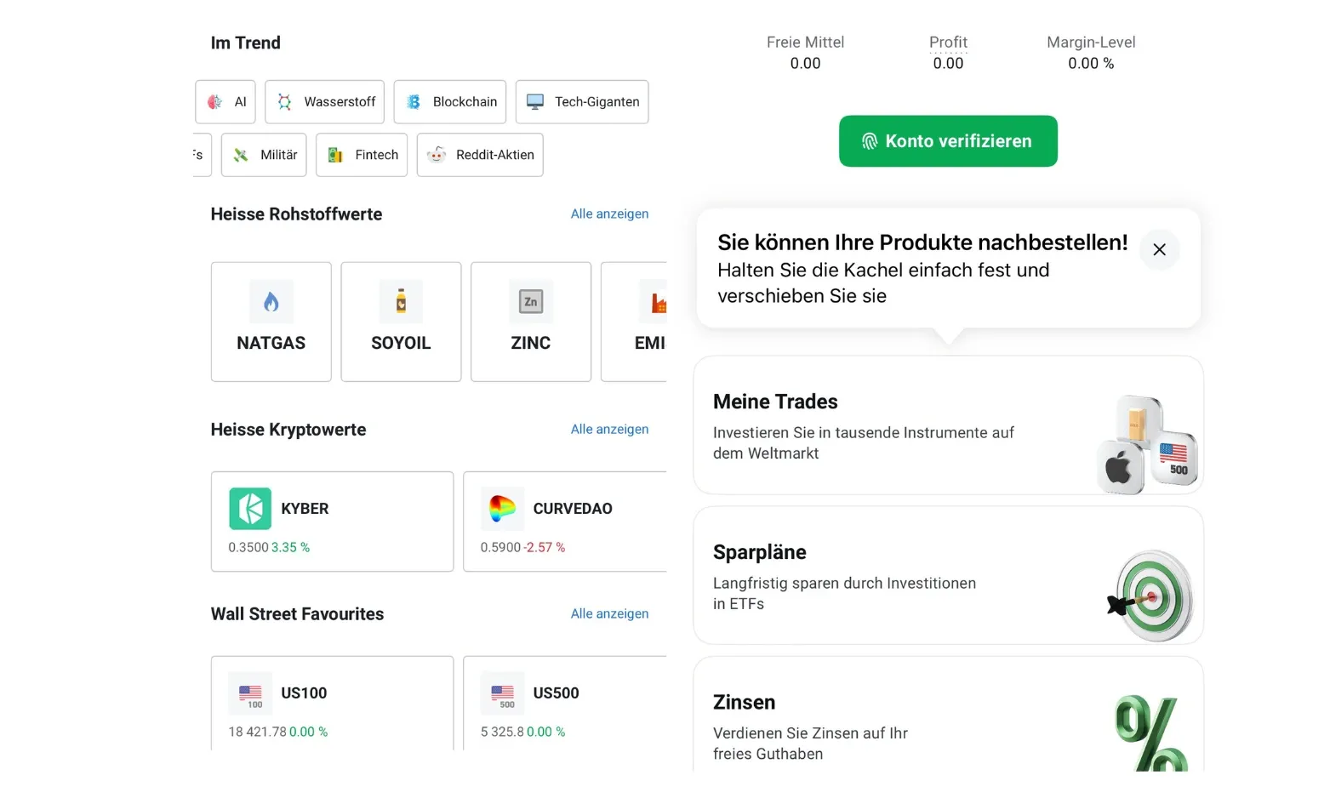Click the Wasserstoff molecule icon
This screenshot has height=798, width=1330.
(284, 102)
